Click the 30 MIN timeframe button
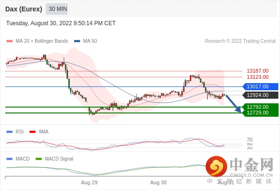The width and height of the screenshot is (280, 190). click(x=57, y=9)
